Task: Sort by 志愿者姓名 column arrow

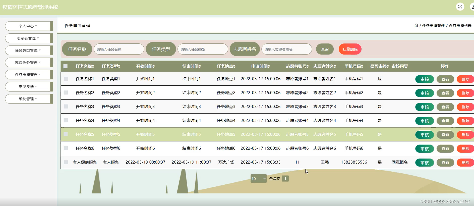Action: tap(335, 66)
